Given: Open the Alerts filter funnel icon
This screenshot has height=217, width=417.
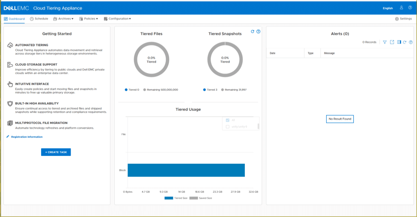Looking at the screenshot, I should 384,42.
